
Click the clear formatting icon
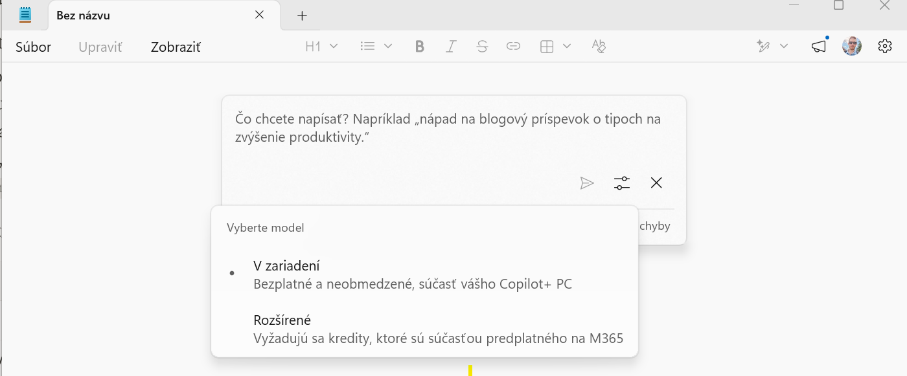[x=599, y=47]
